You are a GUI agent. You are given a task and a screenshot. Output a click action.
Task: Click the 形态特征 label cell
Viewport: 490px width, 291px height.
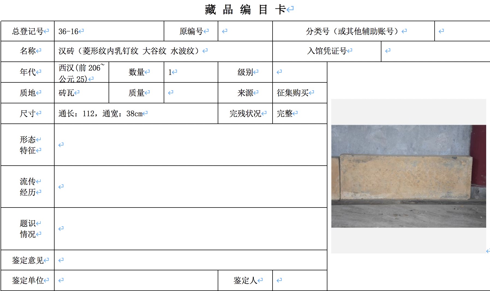click(x=28, y=145)
